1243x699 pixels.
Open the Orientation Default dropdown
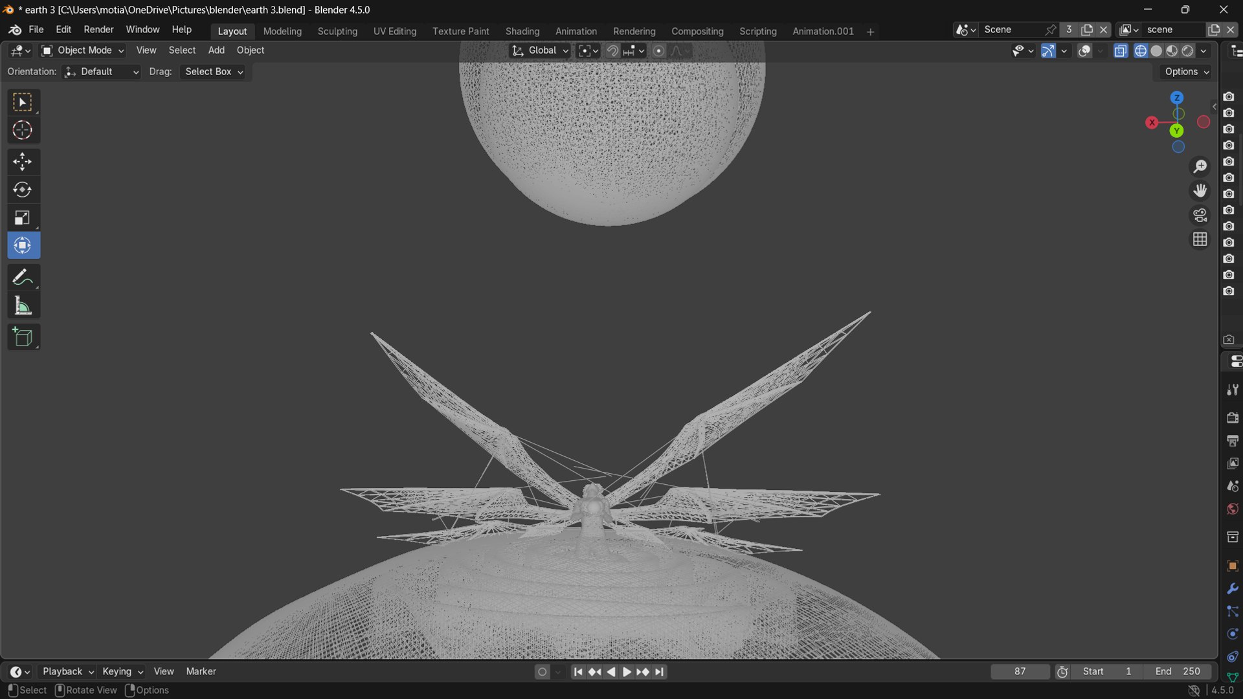(102, 72)
